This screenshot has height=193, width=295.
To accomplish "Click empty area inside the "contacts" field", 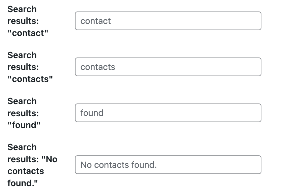I will (x=188, y=67).
